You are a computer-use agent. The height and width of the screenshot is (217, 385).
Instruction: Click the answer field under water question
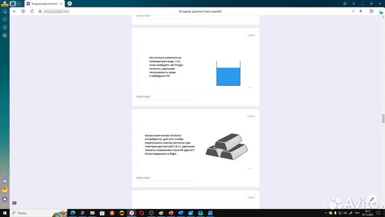pyautogui.click(x=166, y=96)
